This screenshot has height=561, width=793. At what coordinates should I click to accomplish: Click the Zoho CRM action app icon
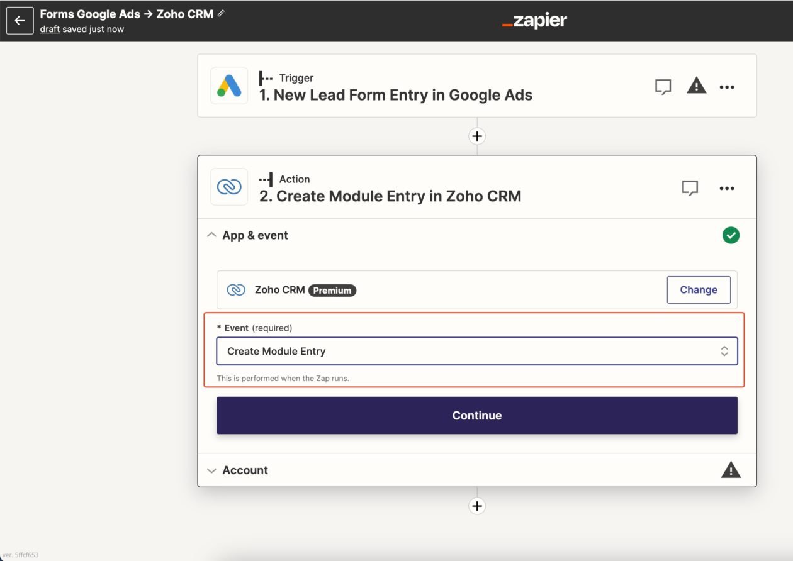click(229, 187)
